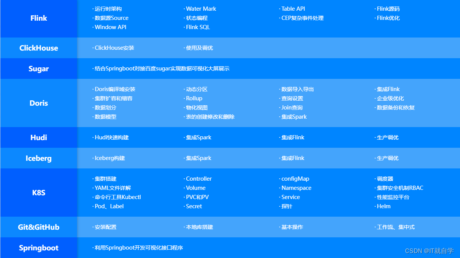The width and height of the screenshot is (460, 258).
Task: Click the 'Rollup' topic
Action: point(194,98)
